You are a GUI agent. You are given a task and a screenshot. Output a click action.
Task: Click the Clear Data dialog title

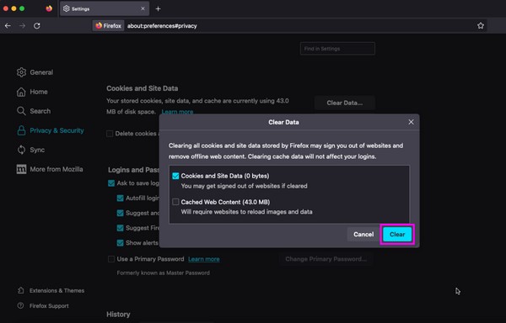tap(283, 122)
